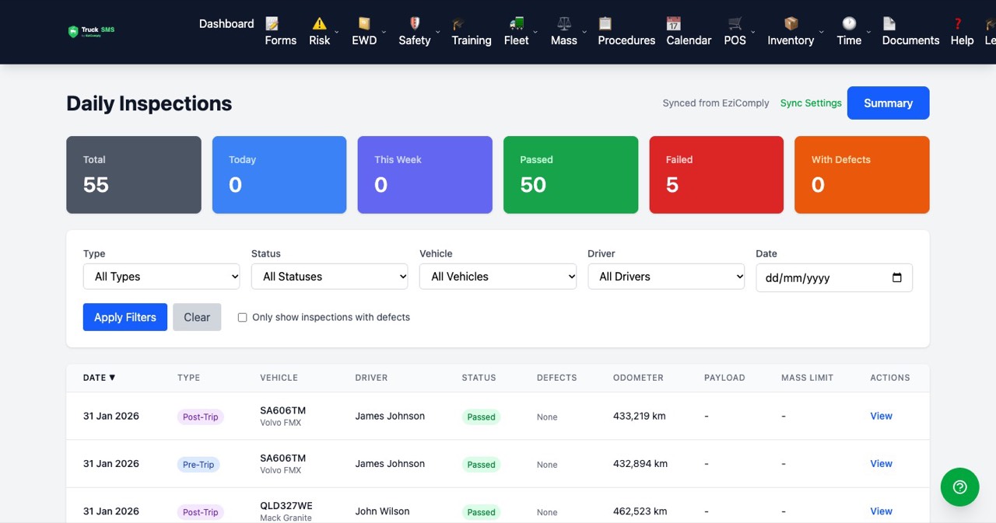Screen dimensions: 996x523
Task: Click the With Defects stat card
Action: click(862, 175)
